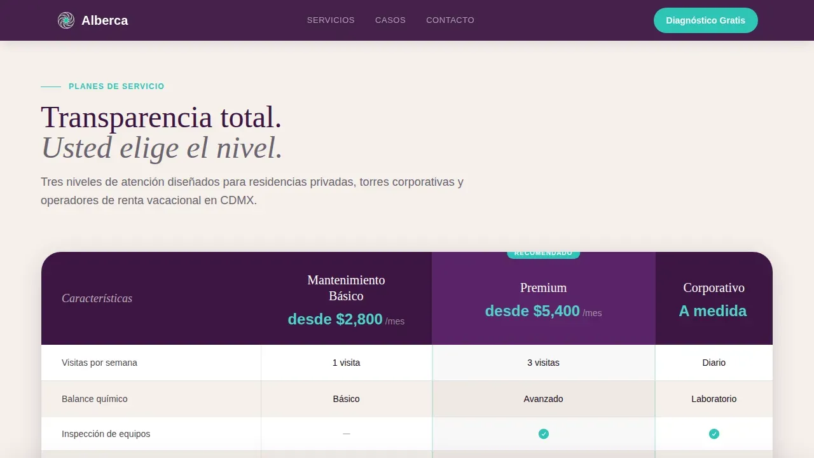Open the CASOS nav link

pos(390,20)
